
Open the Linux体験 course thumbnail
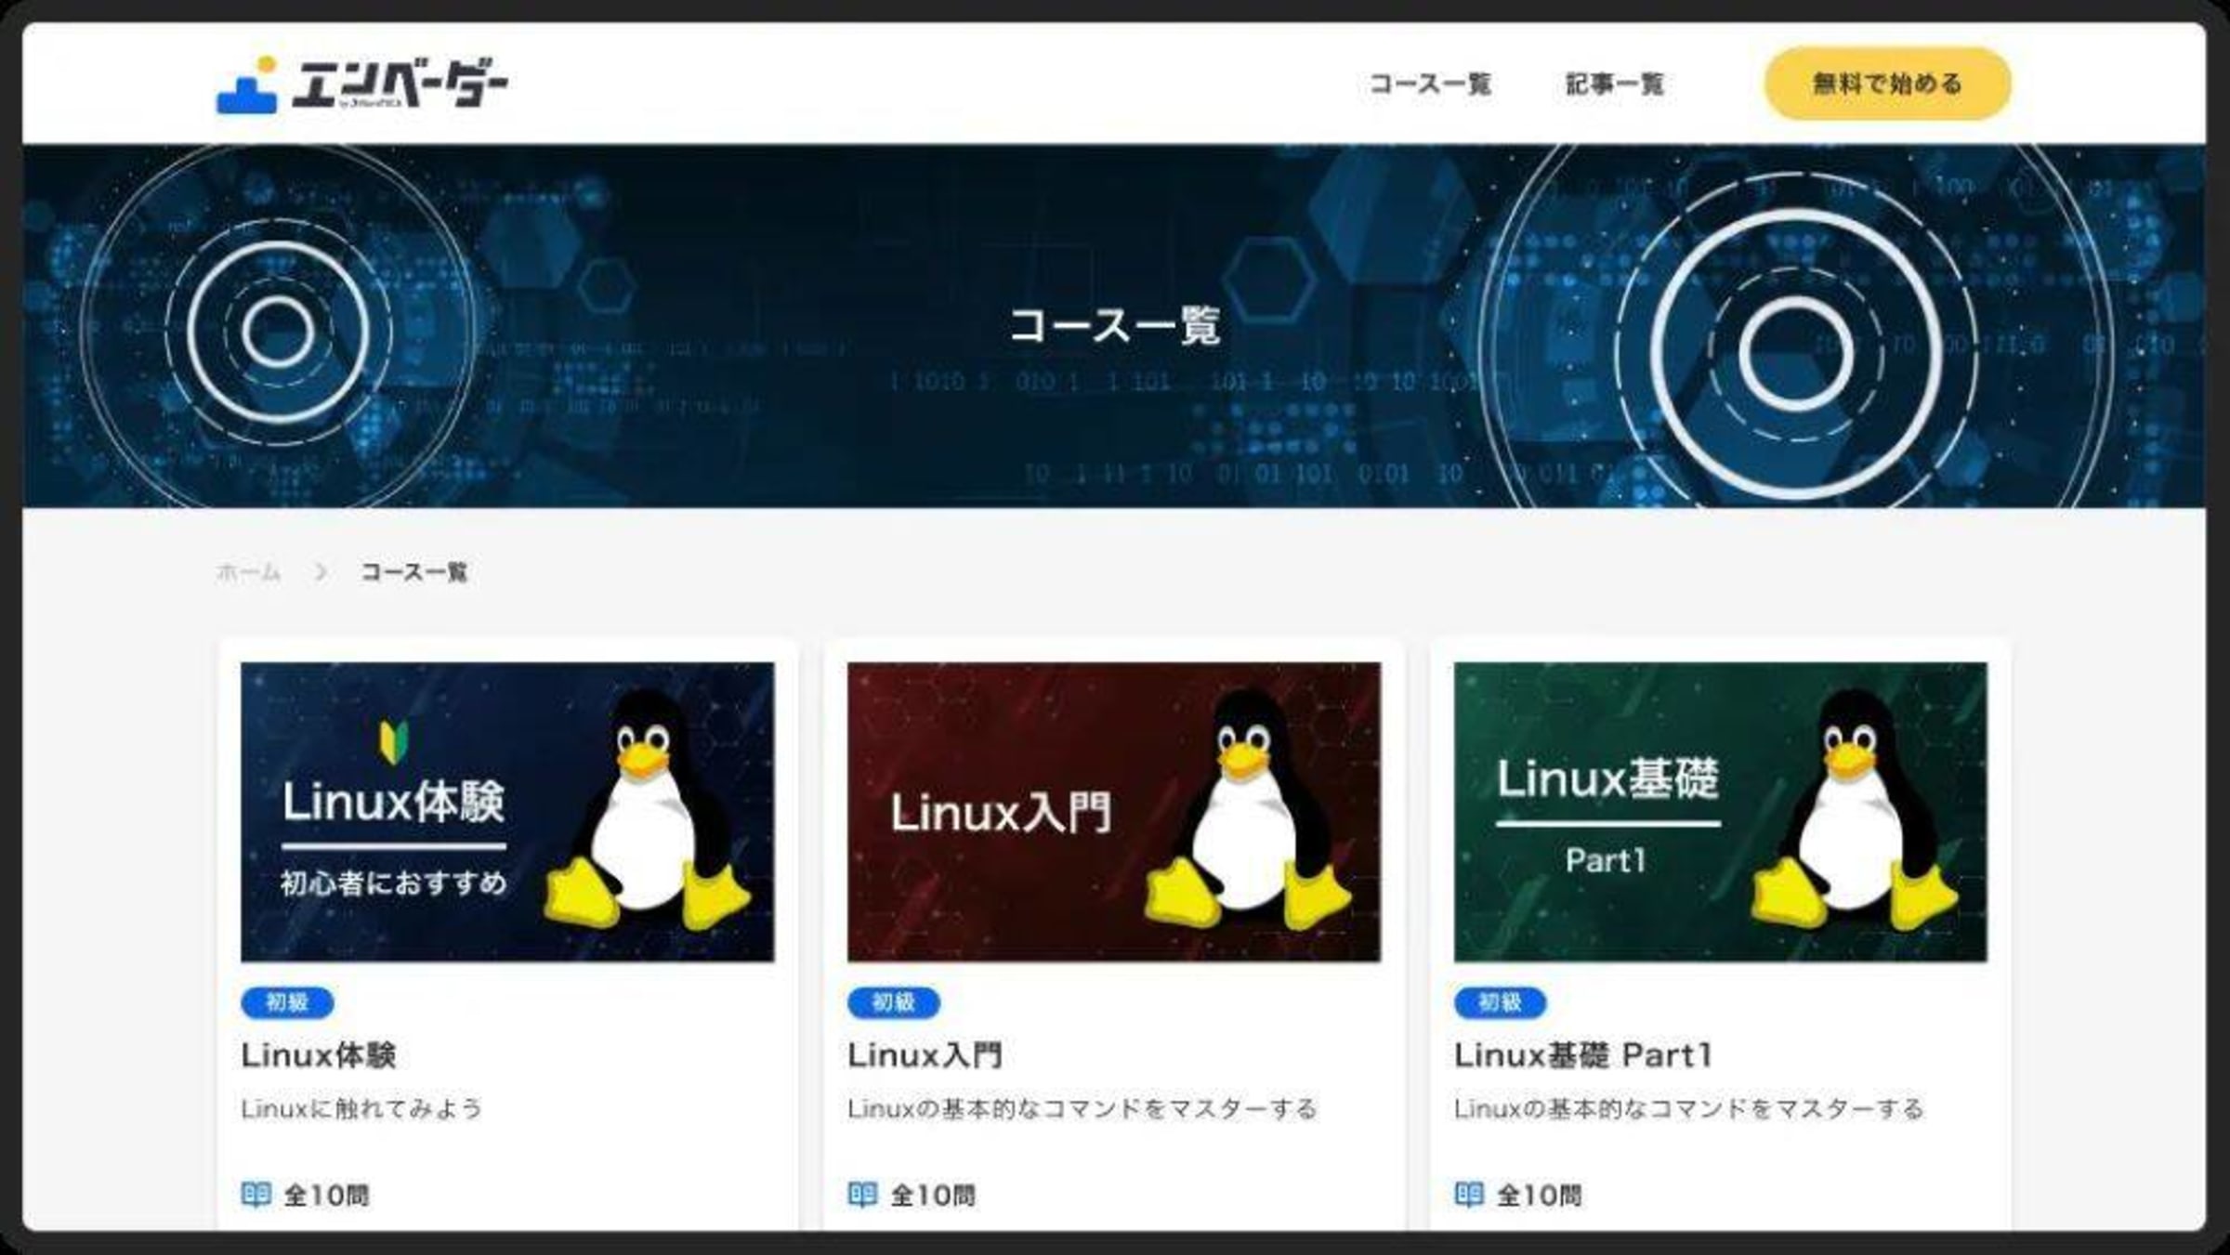(507, 812)
